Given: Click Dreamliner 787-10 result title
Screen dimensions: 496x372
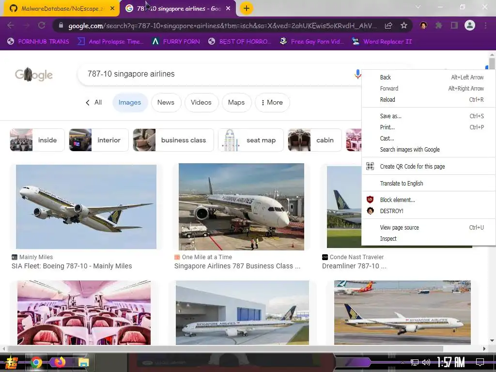Looking at the screenshot, I should pyautogui.click(x=354, y=266).
